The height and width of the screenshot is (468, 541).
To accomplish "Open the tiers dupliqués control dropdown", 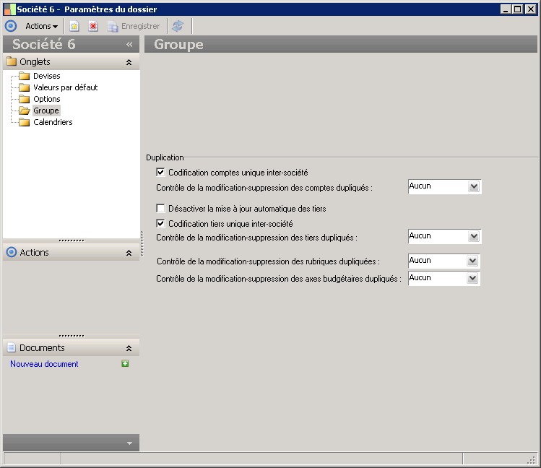I will 474,236.
